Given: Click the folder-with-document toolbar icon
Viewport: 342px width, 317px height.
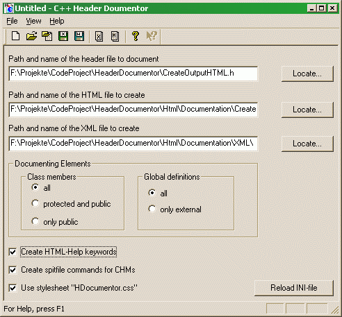Looking at the screenshot, I should coord(47,36).
